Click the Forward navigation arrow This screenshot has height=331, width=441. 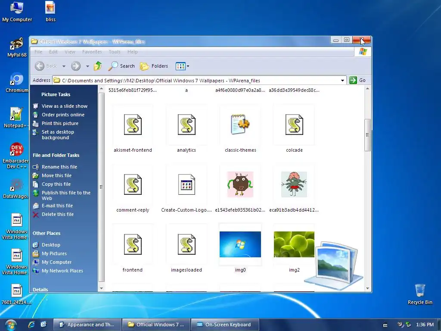76,66
